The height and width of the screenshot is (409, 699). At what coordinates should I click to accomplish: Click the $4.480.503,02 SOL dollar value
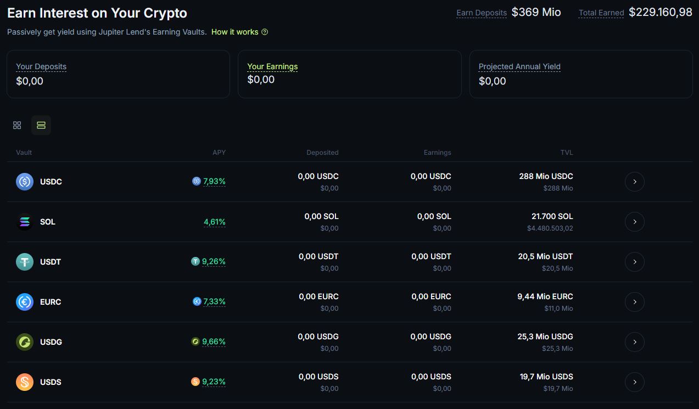click(x=550, y=228)
